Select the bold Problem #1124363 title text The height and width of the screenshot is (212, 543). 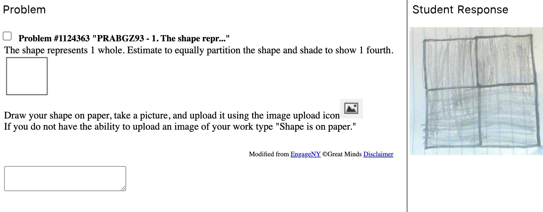point(124,38)
